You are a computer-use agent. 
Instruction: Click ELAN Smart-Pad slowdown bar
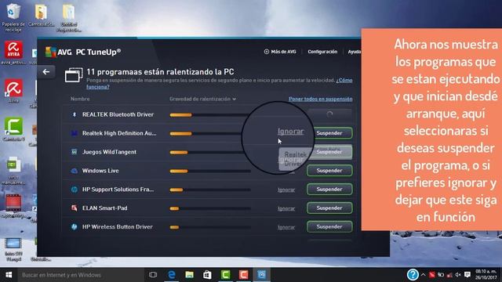point(210,208)
